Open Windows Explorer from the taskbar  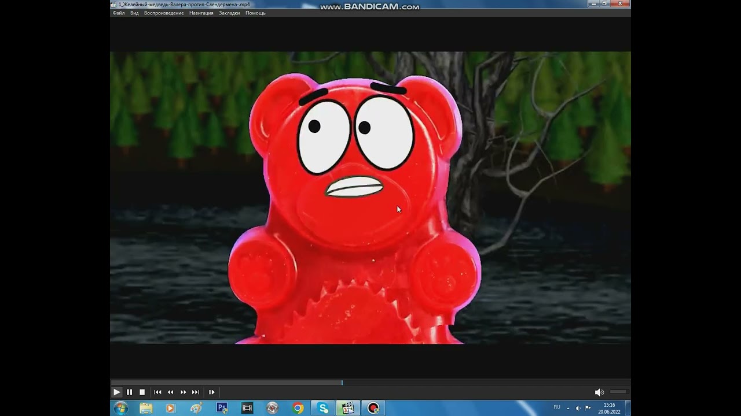(x=146, y=408)
